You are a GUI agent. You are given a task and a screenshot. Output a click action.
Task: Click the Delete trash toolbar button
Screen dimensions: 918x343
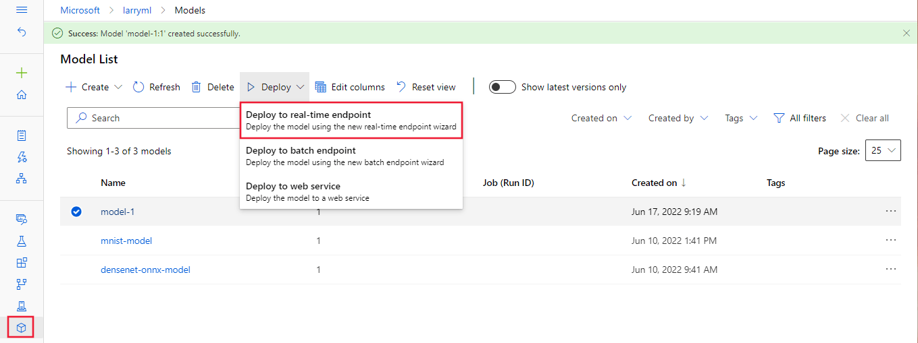[213, 87]
